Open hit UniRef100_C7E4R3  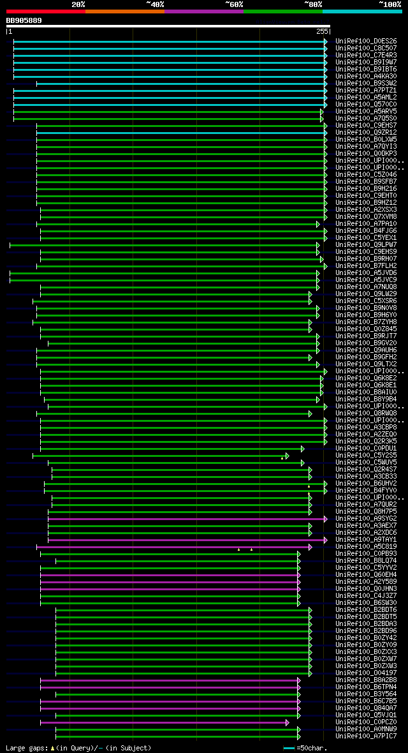366,56
